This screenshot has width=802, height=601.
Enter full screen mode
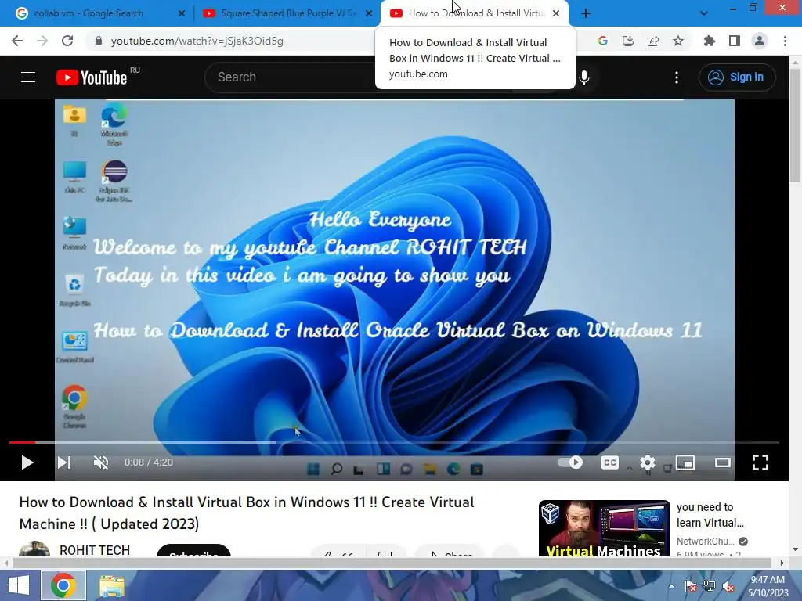[760, 462]
